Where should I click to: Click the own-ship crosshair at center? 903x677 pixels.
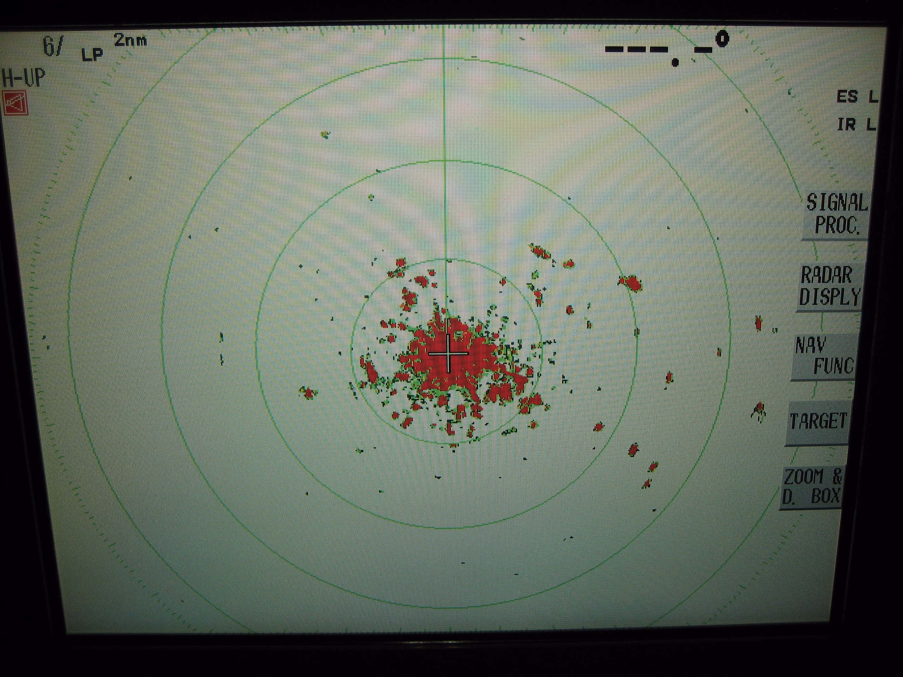point(448,353)
